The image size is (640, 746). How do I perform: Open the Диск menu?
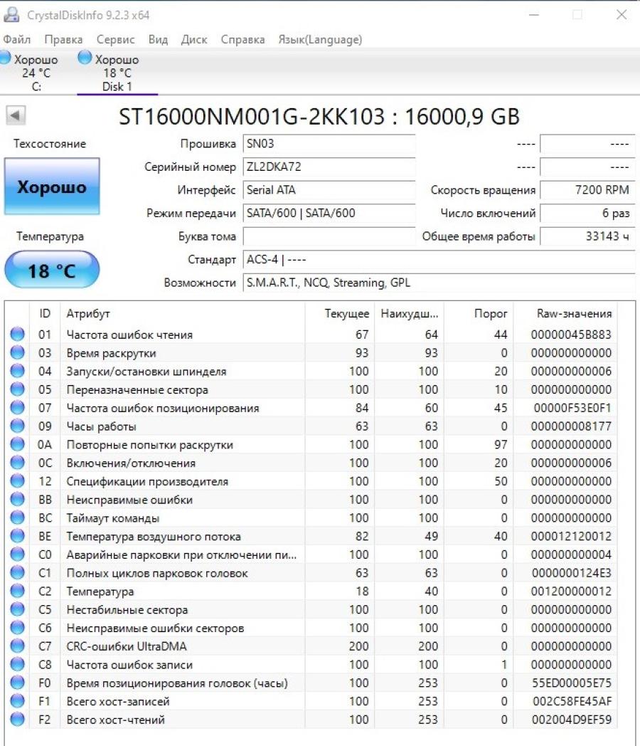pos(194,39)
